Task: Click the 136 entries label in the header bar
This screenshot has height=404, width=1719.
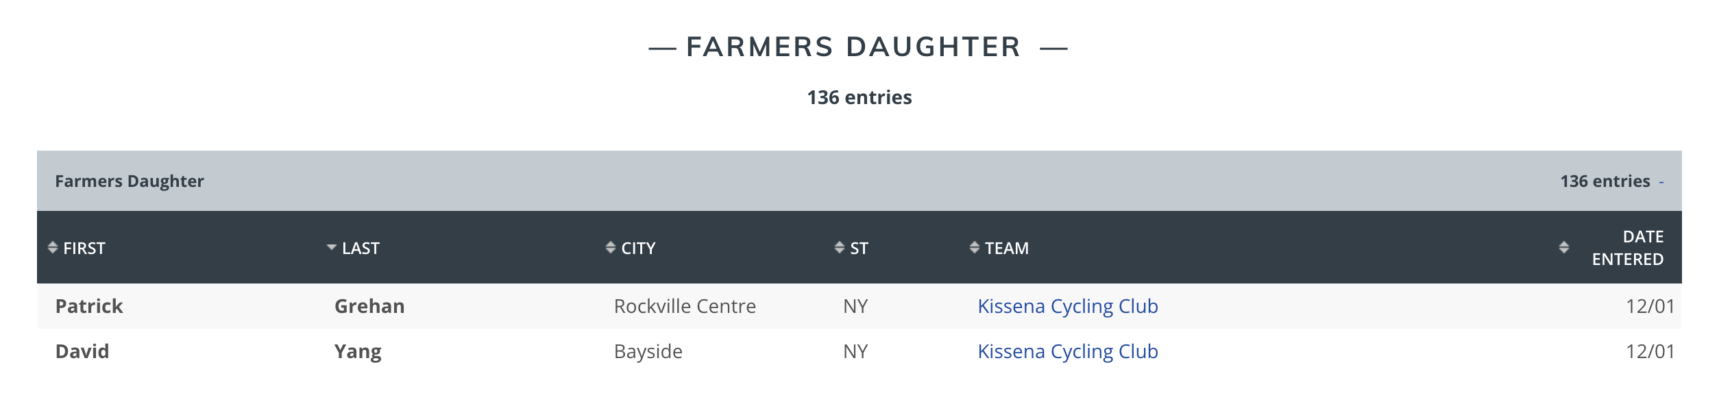Action: [1605, 181]
